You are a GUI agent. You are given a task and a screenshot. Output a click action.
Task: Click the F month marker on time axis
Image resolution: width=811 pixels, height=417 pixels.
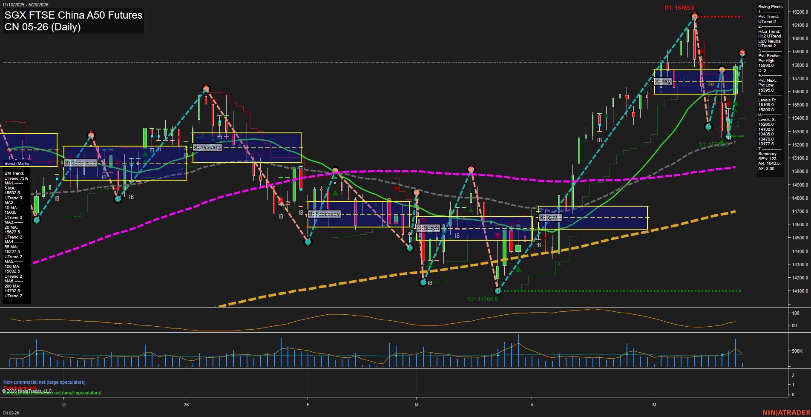pyautogui.click(x=308, y=405)
